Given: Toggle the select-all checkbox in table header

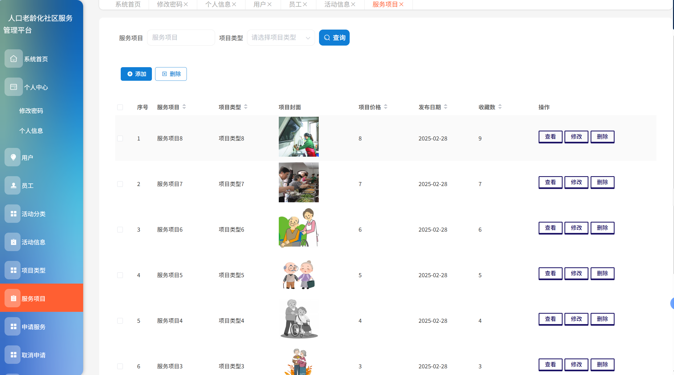Looking at the screenshot, I should (120, 107).
